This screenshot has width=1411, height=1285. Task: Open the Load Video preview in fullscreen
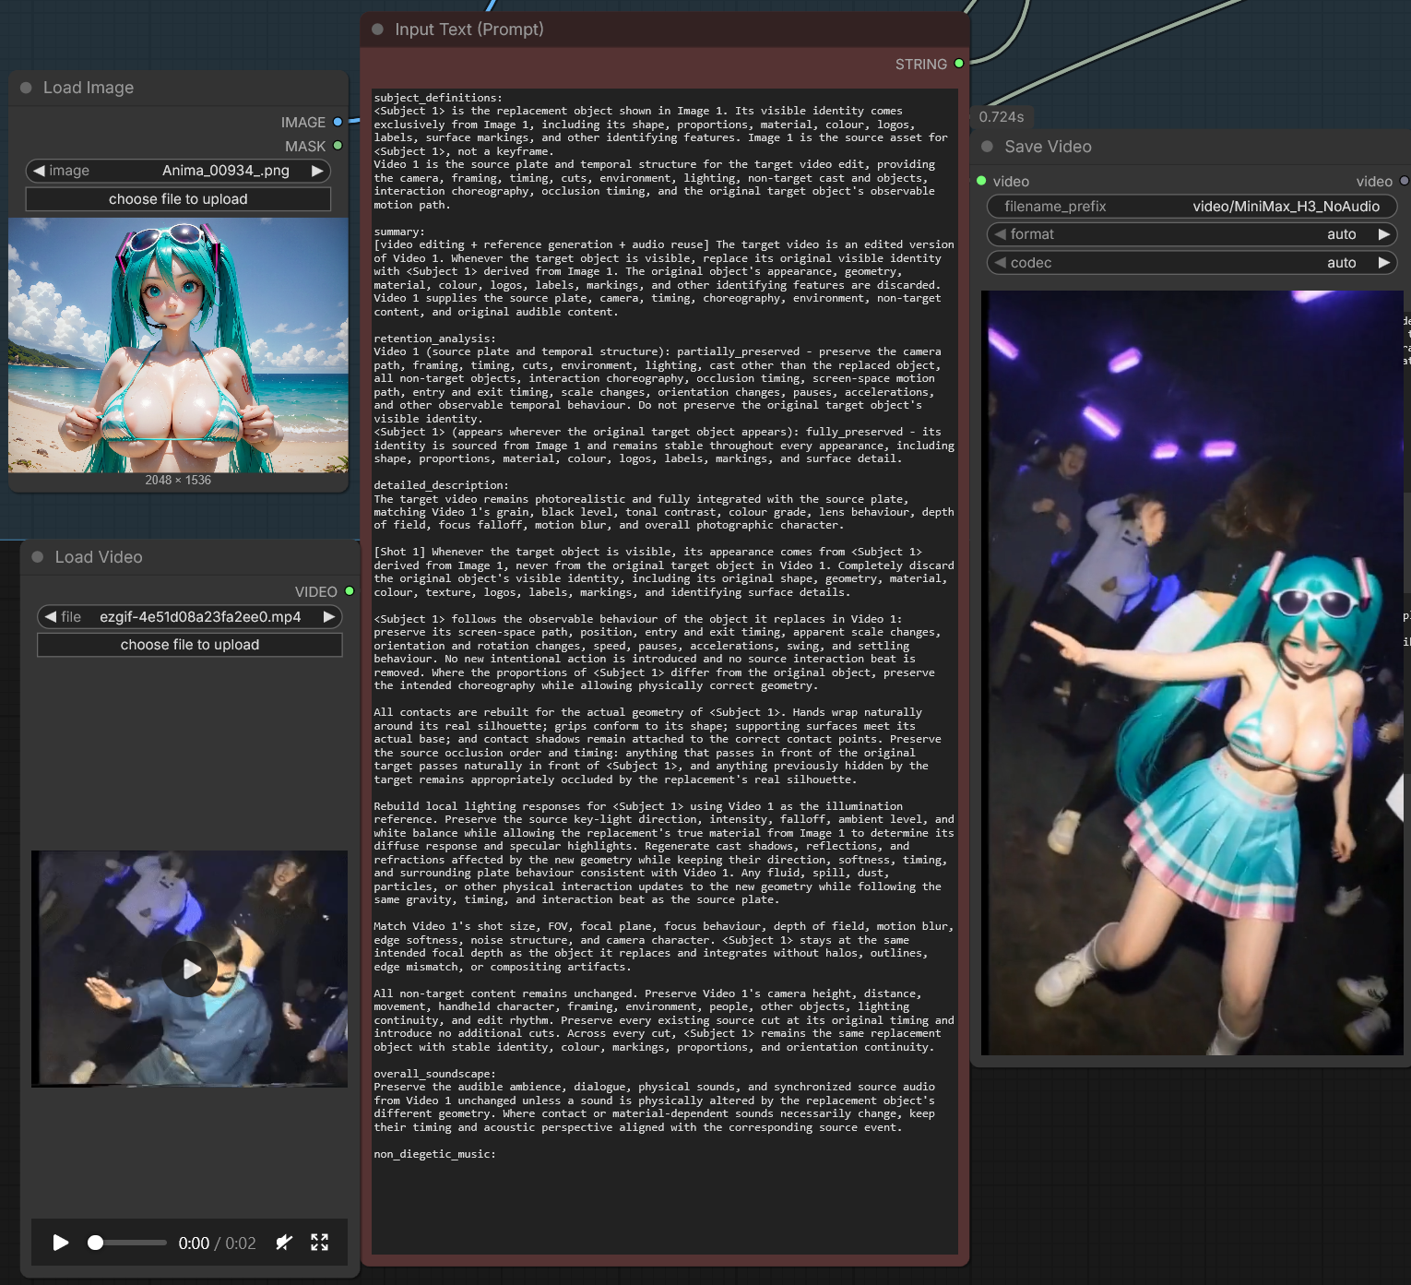coord(319,1243)
